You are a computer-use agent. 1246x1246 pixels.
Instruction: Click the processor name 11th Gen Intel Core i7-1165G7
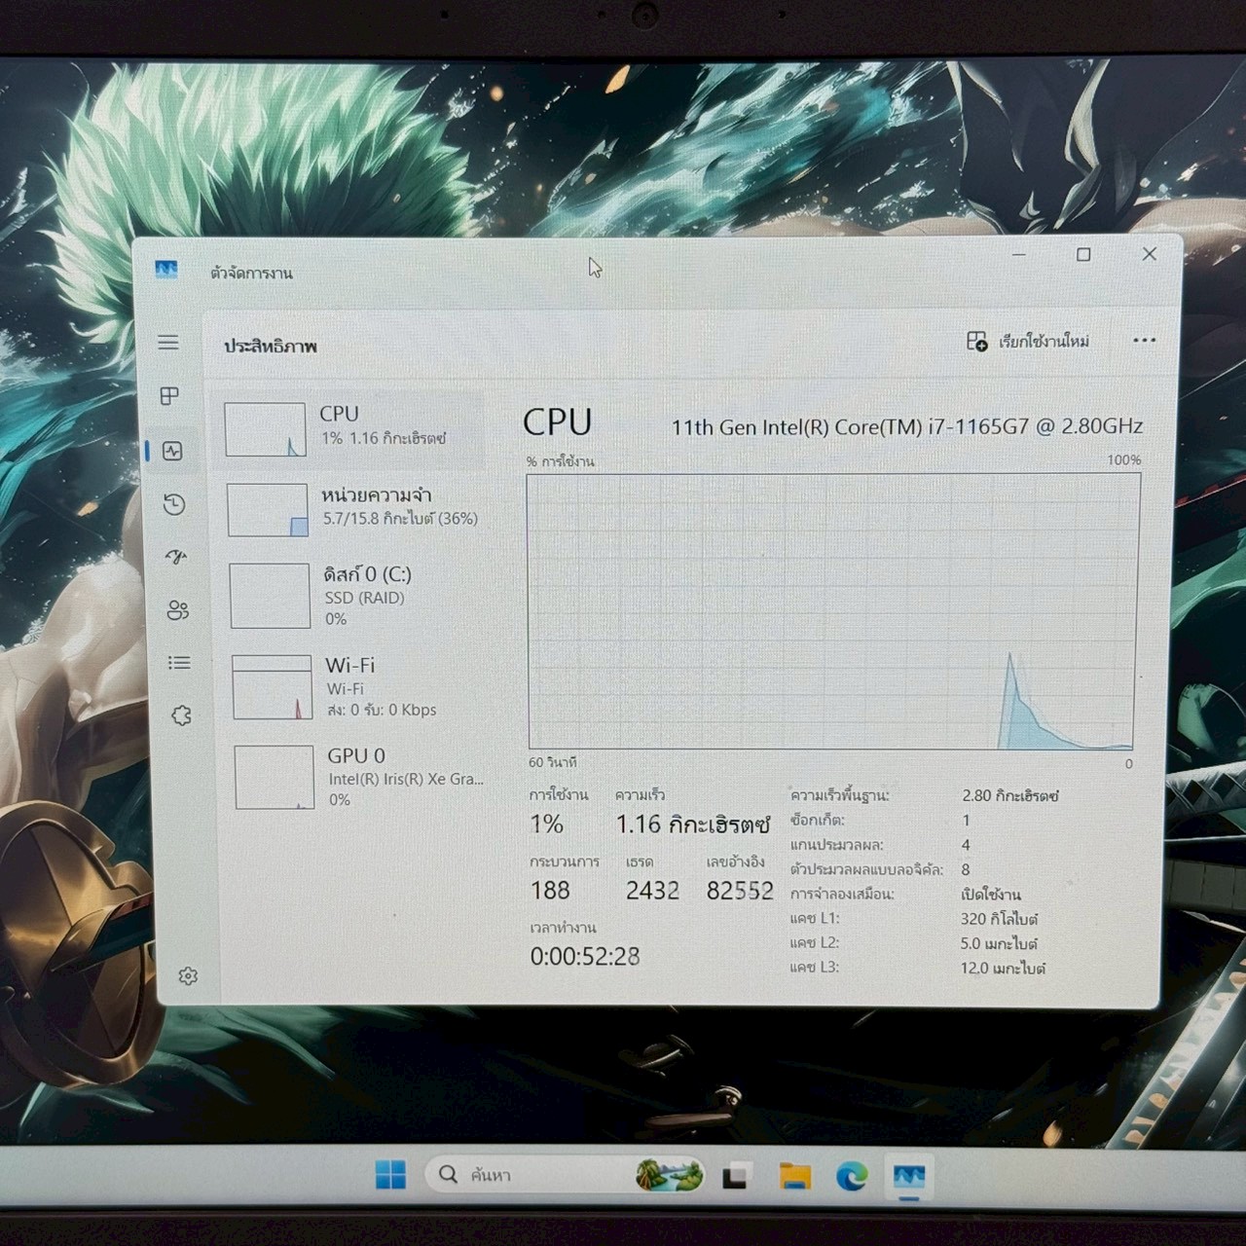(906, 426)
